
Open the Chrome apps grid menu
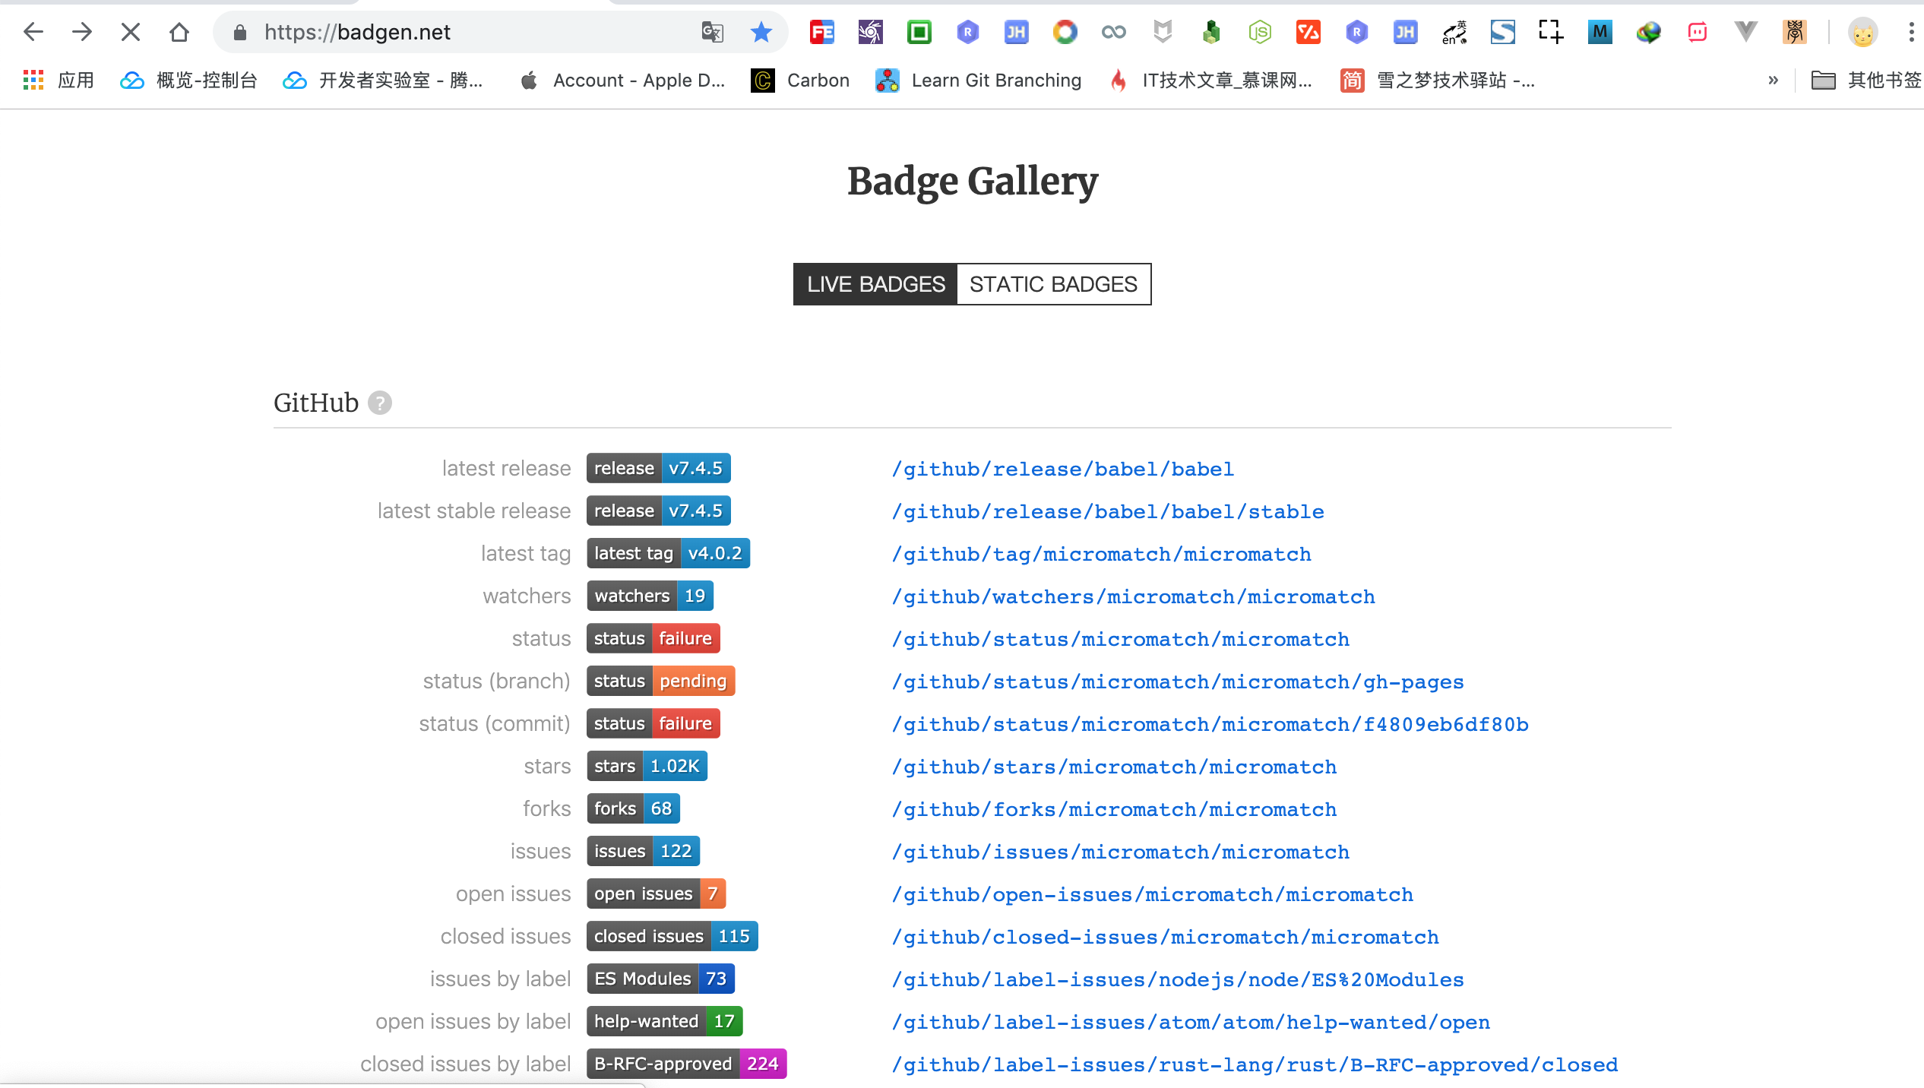(x=33, y=80)
